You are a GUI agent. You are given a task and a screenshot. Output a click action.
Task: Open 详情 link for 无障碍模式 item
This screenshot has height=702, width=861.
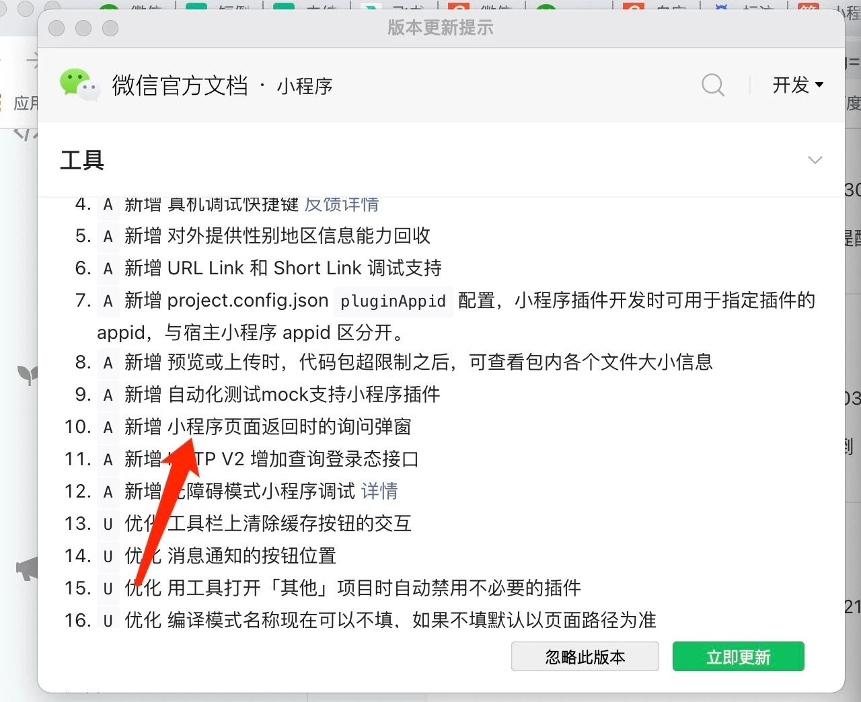379,491
